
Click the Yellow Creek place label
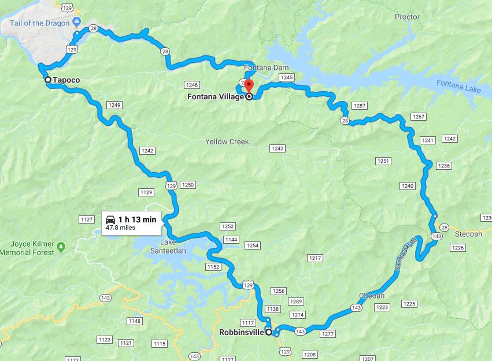point(227,142)
